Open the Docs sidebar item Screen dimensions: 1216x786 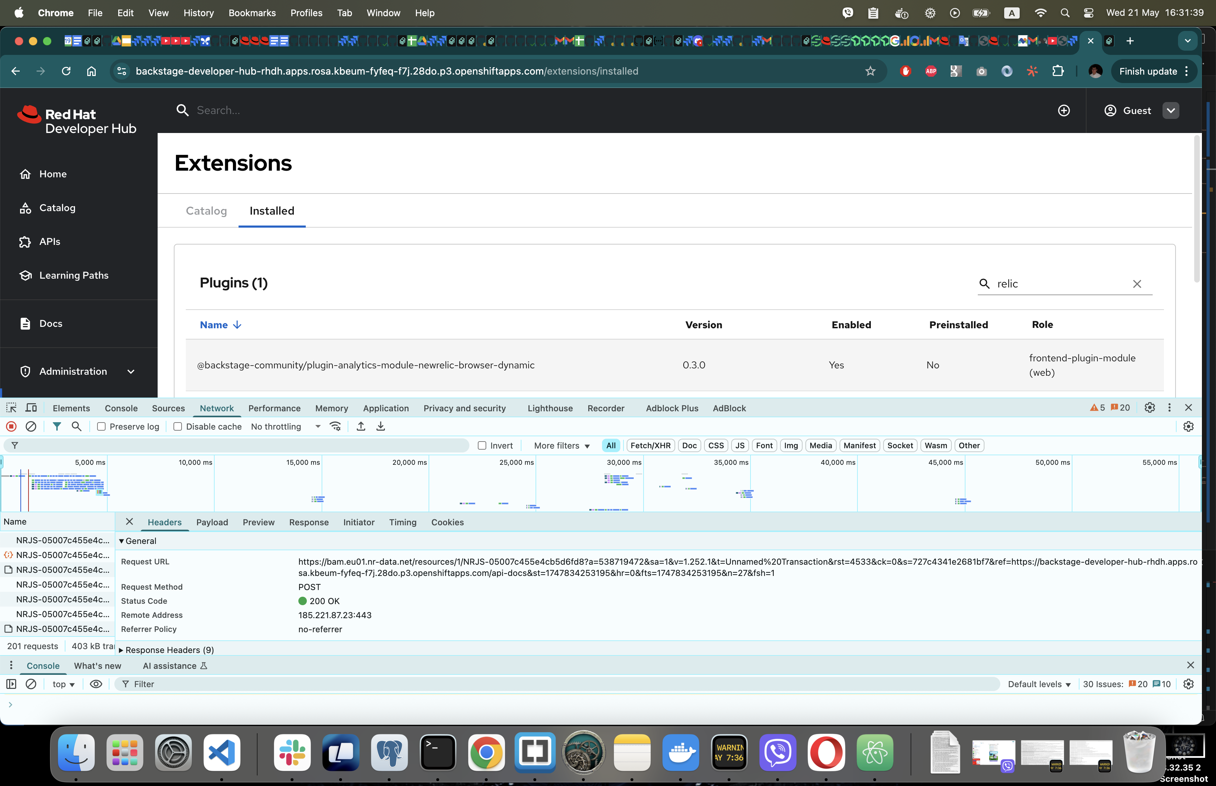51,323
